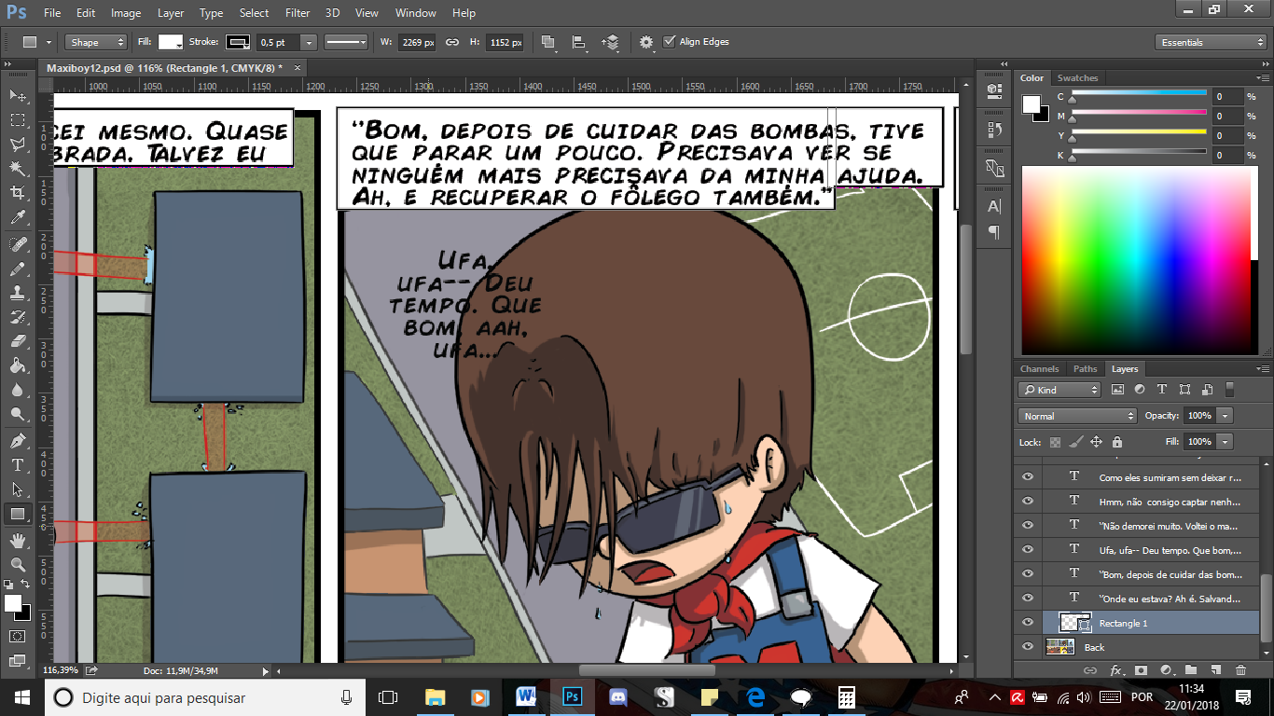
Task: Select the Horizontal Type tool
Action: click(x=18, y=464)
